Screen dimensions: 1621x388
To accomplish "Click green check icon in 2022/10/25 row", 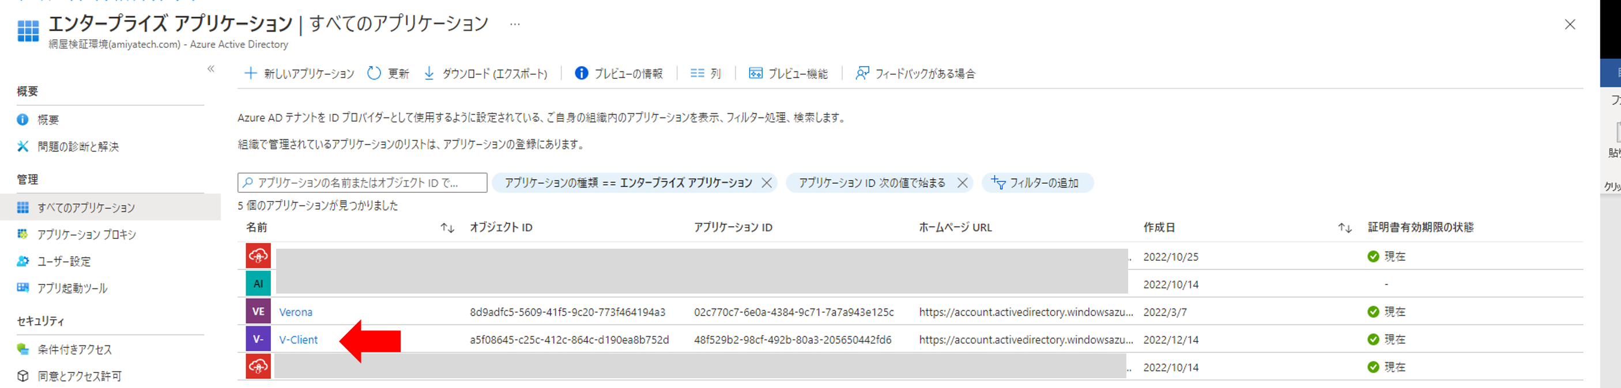I will pos(1373,257).
